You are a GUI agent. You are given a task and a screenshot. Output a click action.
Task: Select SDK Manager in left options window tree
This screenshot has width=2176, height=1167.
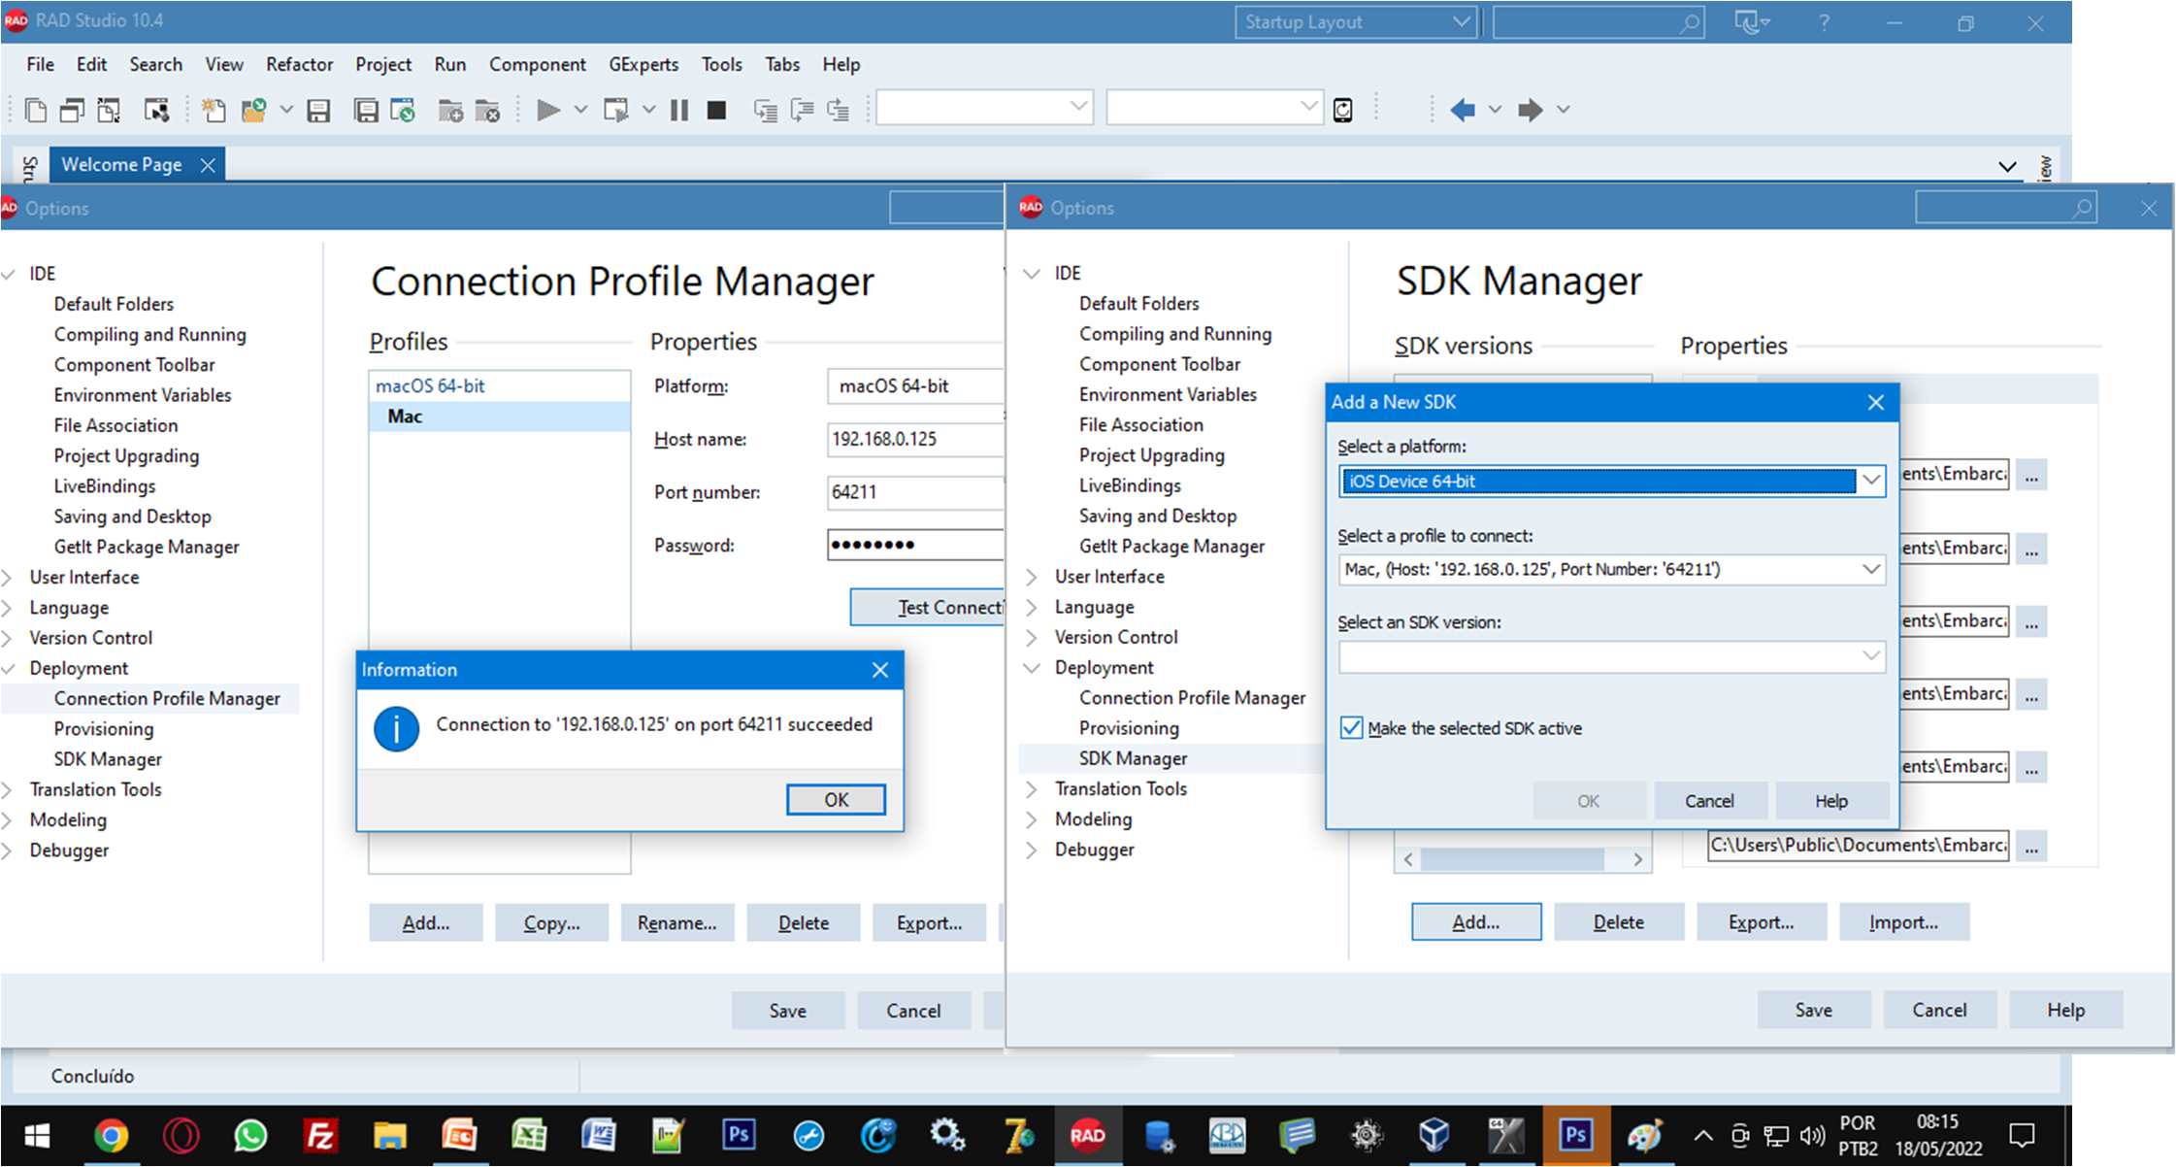click(x=108, y=759)
